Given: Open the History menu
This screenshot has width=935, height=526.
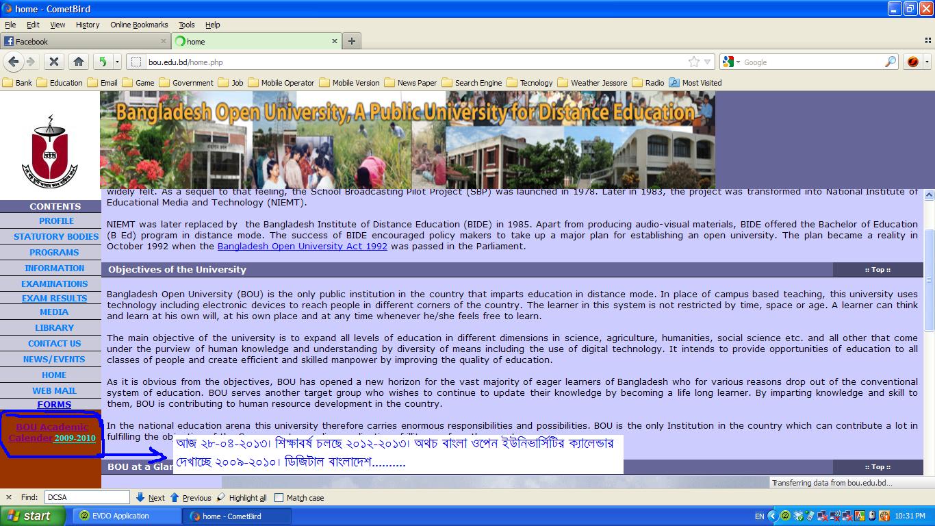Looking at the screenshot, I should (x=88, y=25).
